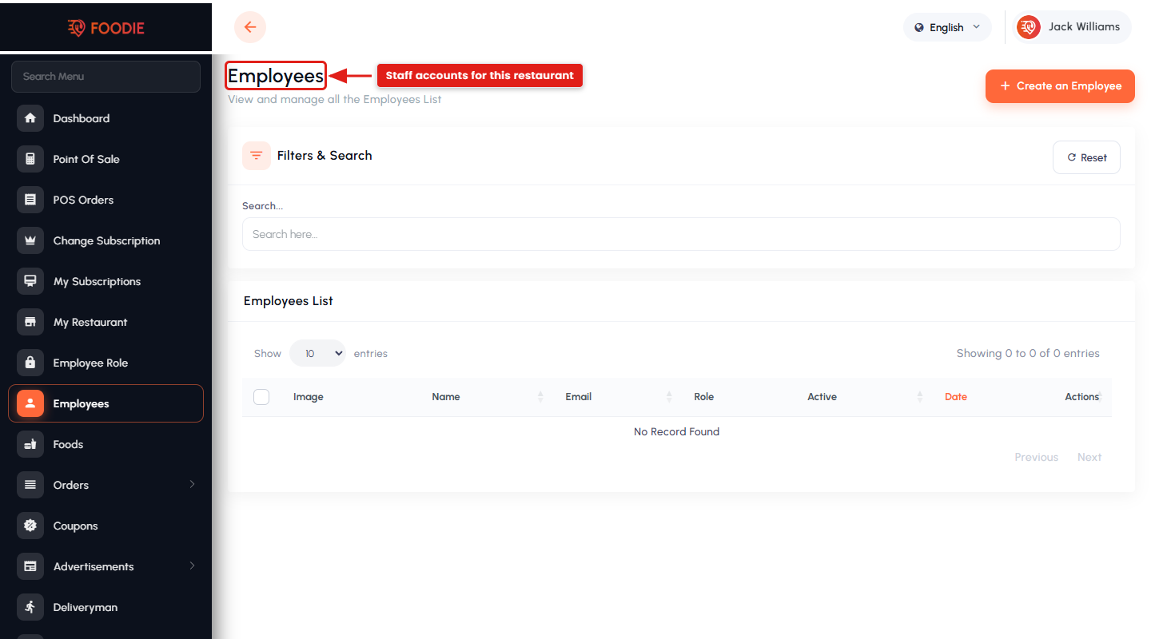The height and width of the screenshot is (639, 1151).
Task: Click the Create an Employee button
Action: [x=1060, y=86]
